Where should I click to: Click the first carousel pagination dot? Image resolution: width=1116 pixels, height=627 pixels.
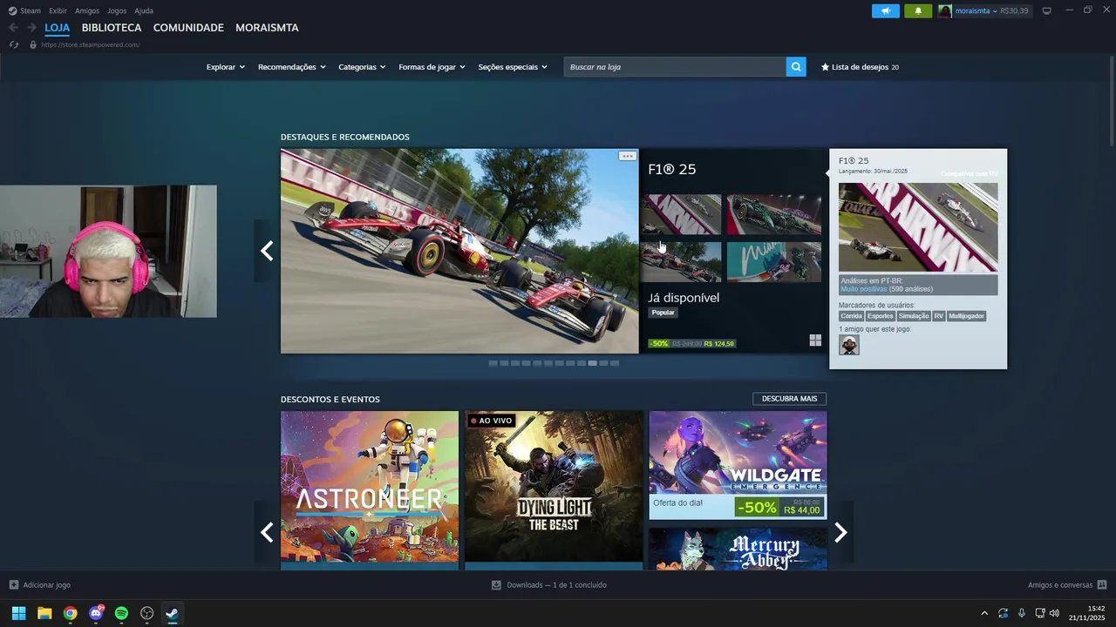click(x=493, y=363)
